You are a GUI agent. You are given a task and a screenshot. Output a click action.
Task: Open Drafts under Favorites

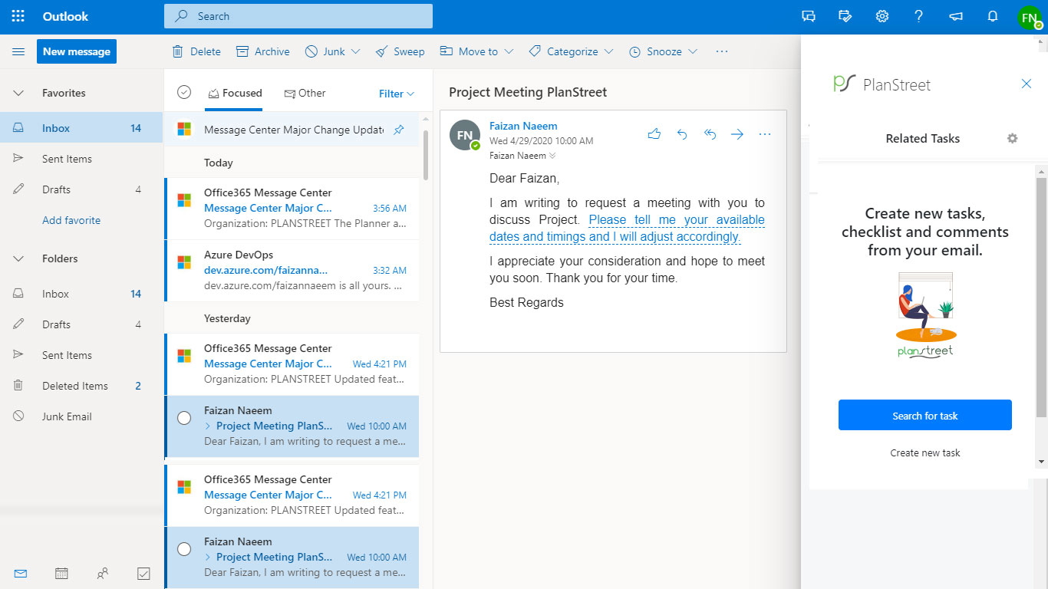tap(81, 189)
